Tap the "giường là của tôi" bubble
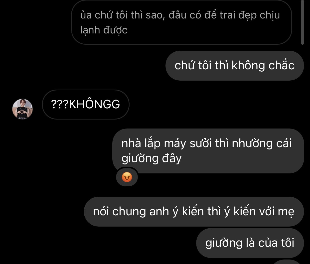Screen dimensions: 310x264 point(250,243)
